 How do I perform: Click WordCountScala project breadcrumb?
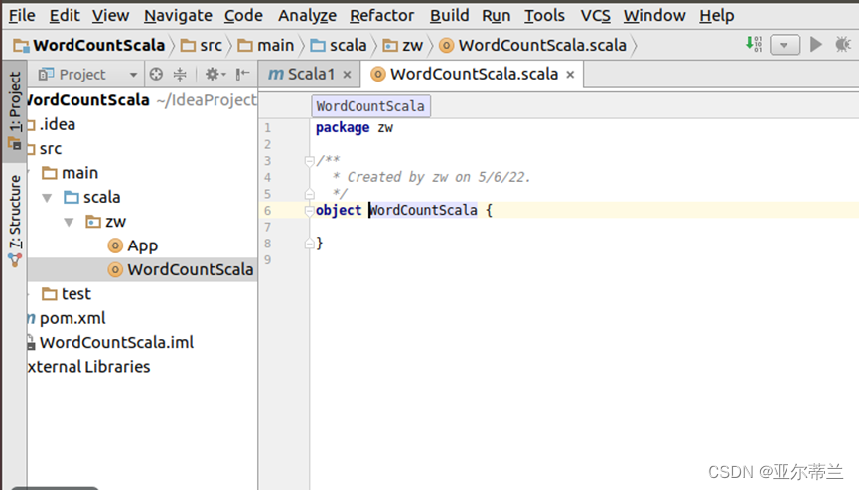pyautogui.click(x=89, y=45)
